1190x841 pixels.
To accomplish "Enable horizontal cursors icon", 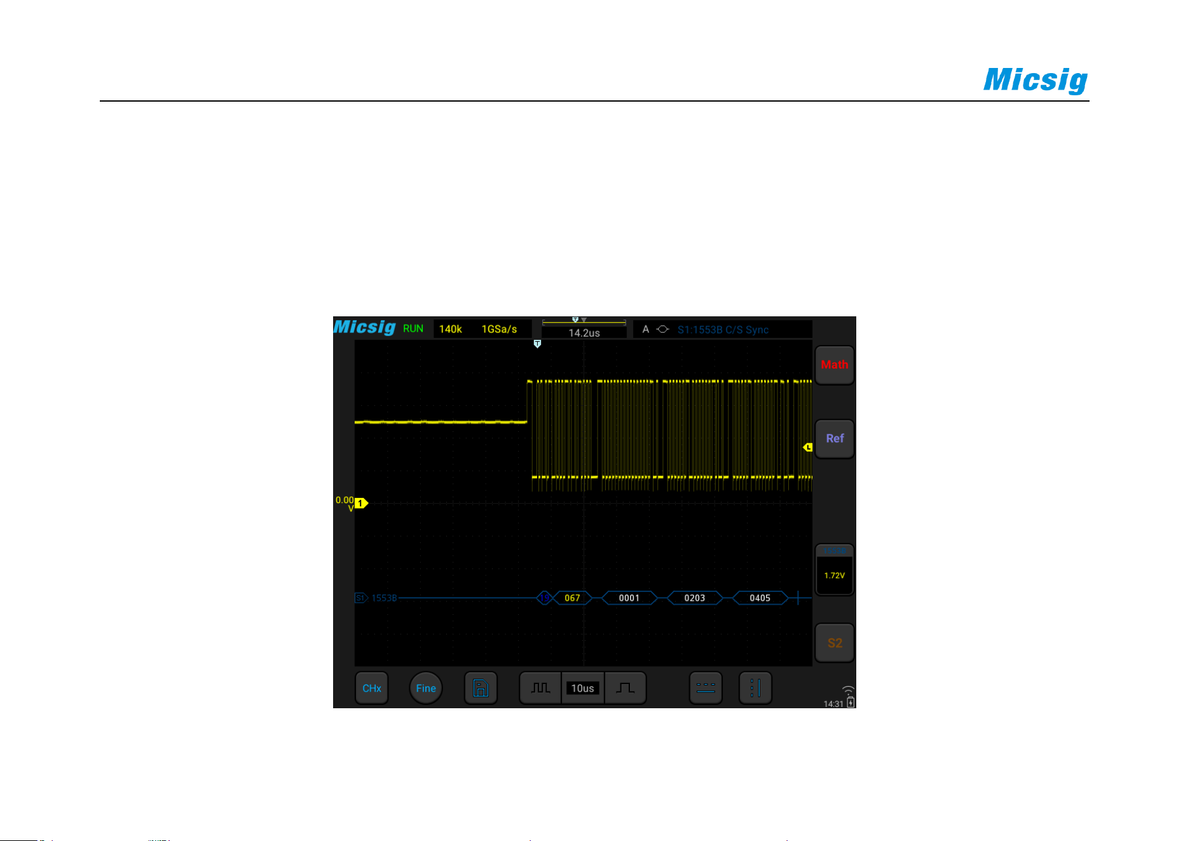I will click(x=706, y=689).
